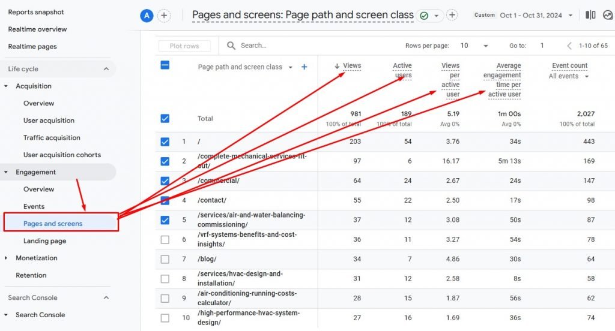Open the Acquisition Overview report
Screen dimensions: 615x331
pyautogui.click(x=38, y=103)
